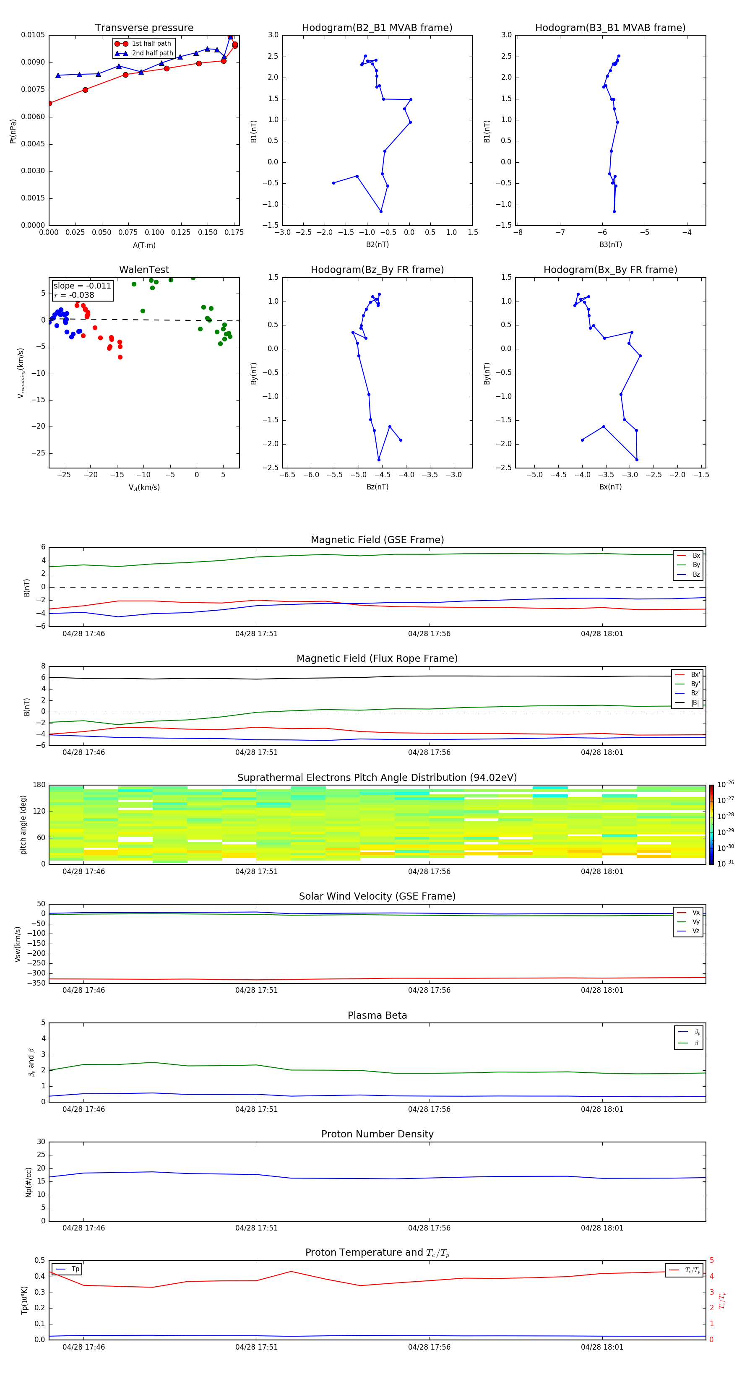Click the 'Plasma Beta' title
755x1384 pixels.
click(377, 1016)
